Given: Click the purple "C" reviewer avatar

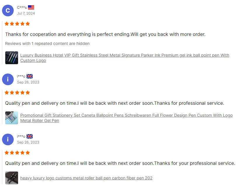Looking at the screenshot, I should coord(8,11).
